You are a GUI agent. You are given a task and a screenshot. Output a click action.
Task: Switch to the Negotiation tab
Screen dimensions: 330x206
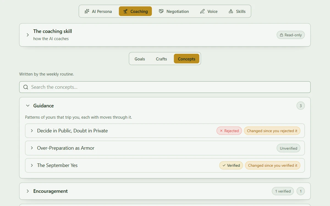pos(174,11)
